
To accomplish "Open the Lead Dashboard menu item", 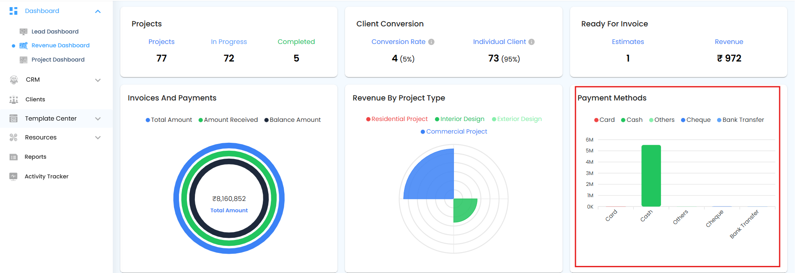I will (x=55, y=31).
